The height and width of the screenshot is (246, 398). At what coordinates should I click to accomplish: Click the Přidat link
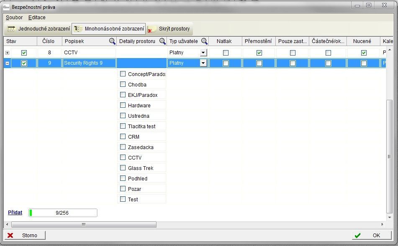click(x=15, y=213)
